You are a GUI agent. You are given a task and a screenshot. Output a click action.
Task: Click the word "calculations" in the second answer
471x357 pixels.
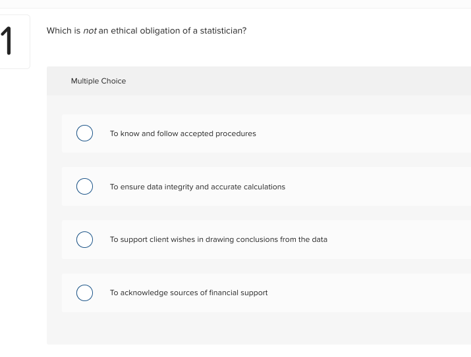point(264,187)
